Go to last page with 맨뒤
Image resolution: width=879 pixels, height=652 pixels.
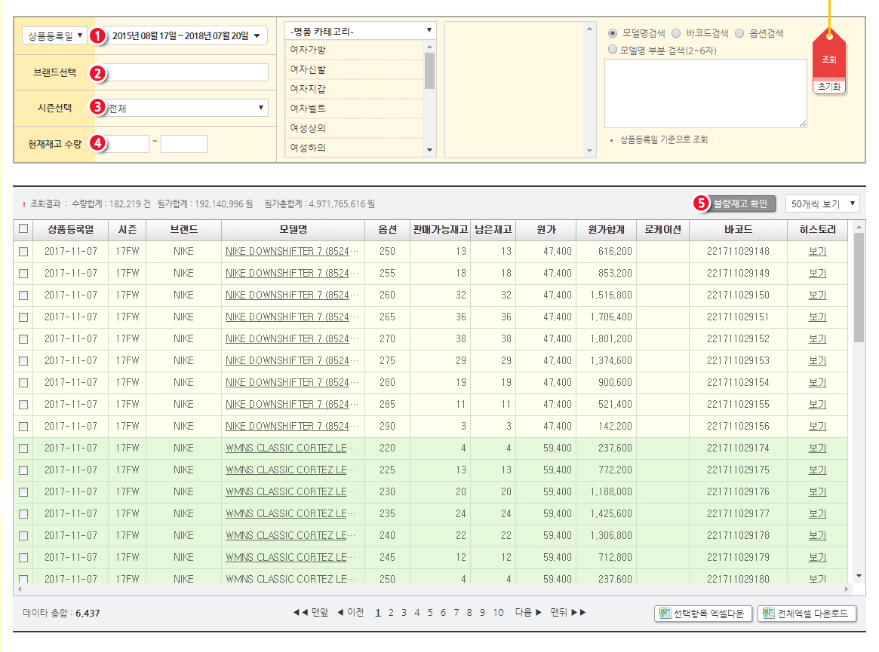(x=568, y=613)
